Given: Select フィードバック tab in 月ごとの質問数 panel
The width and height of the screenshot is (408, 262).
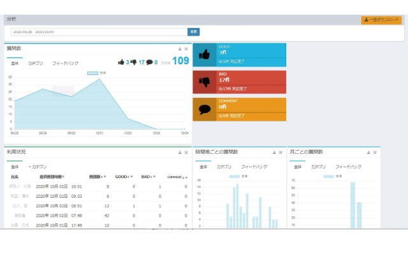Looking at the screenshot, I should coord(349,167).
